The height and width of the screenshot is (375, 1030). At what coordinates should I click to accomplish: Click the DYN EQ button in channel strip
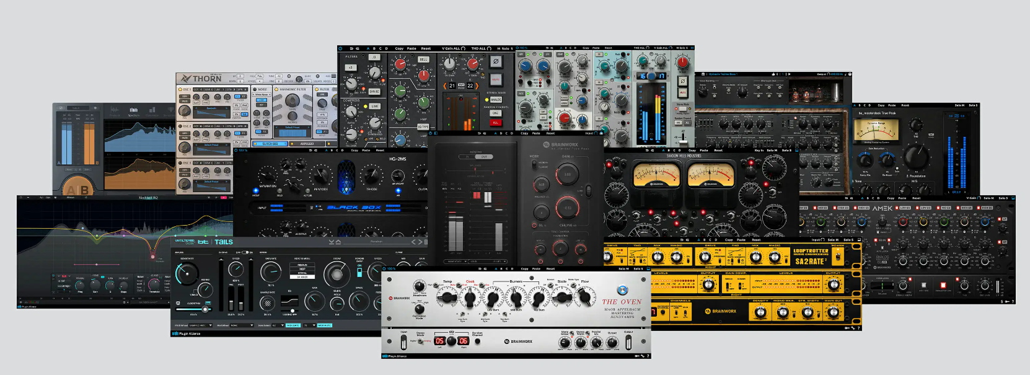click(374, 92)
